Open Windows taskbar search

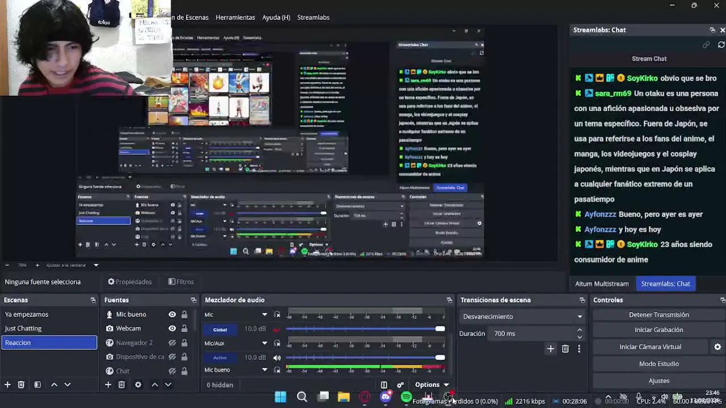302,397
